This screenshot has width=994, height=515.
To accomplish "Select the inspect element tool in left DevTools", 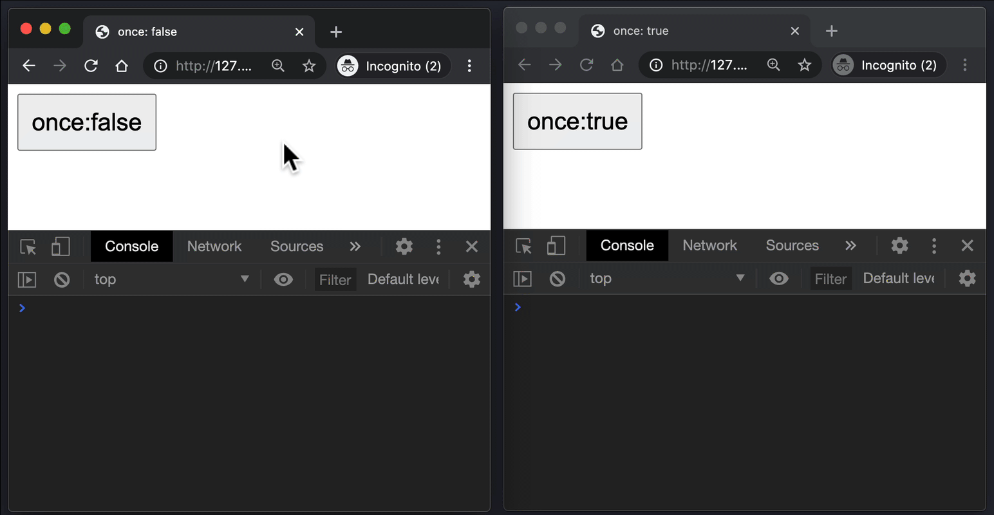I will [x=28, y=247].
